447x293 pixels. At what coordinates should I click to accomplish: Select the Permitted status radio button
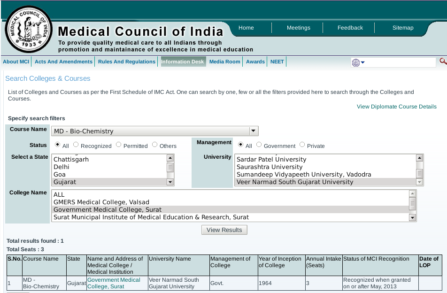[118, 145]
